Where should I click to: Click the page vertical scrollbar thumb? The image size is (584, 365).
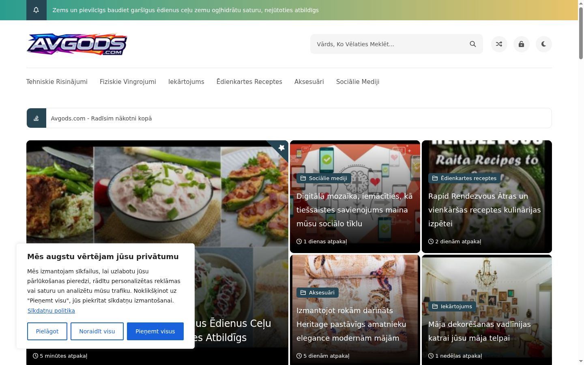click(581, 33)
